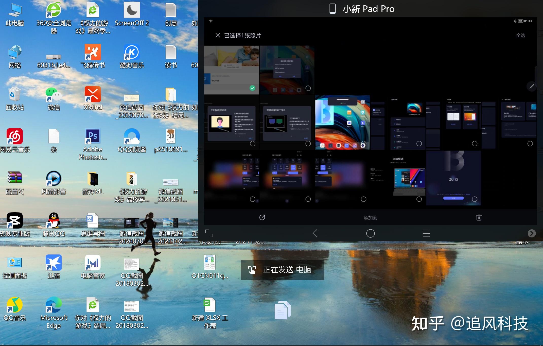Select the ZUI 13 photo's circle
Screen dimensions: 543x346
(475, 199)
